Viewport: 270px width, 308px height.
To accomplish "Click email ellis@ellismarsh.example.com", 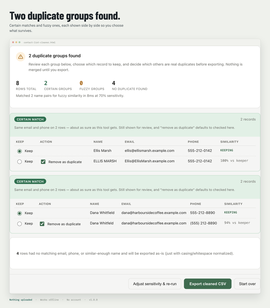I will (150, 151).
